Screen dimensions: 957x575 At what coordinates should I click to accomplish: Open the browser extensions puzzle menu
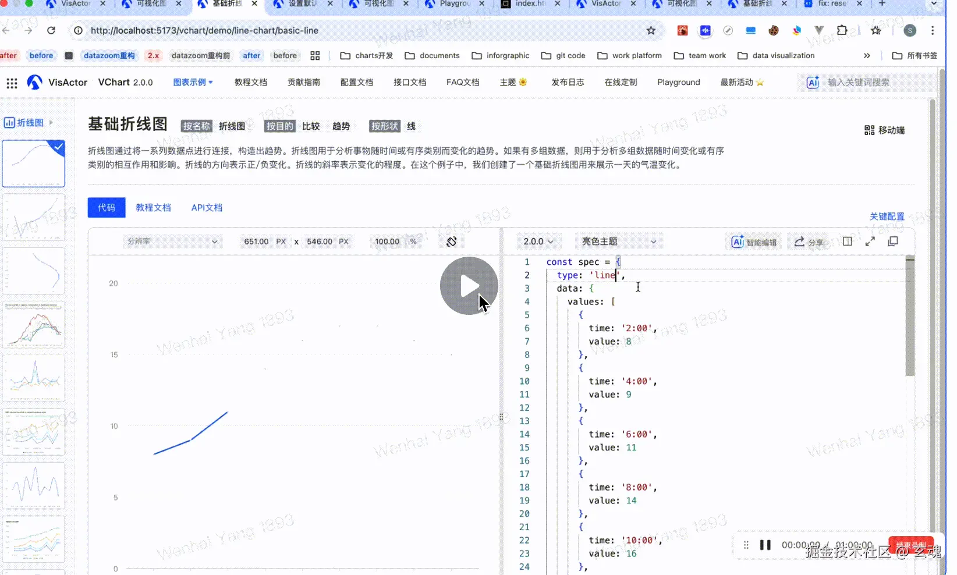842,30
